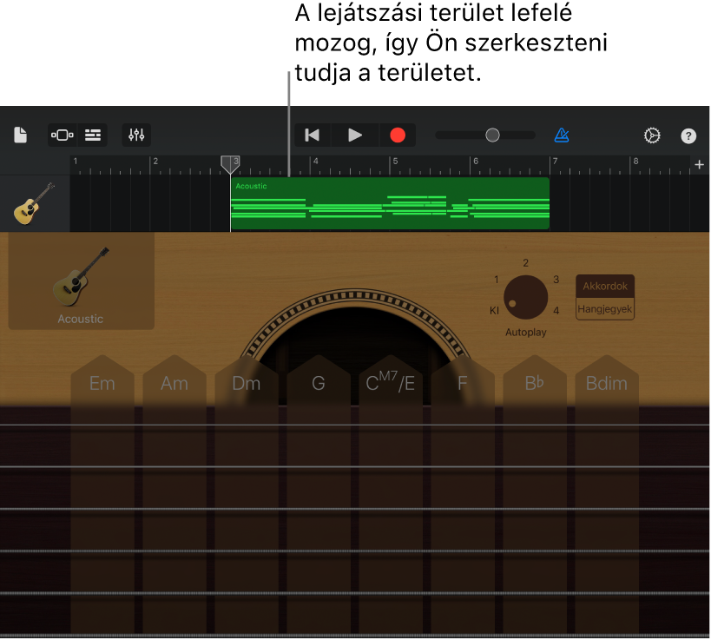Select the green Acoustic region

(x=390, y=203)
